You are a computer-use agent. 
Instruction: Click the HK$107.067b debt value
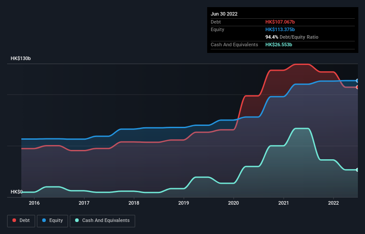(280, 22)
